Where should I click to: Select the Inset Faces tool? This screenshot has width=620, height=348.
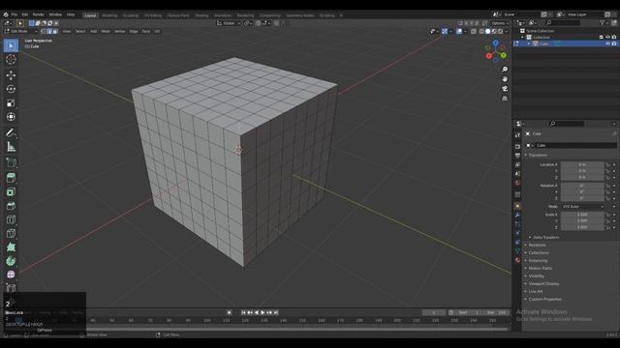click(x=11, y=191)
